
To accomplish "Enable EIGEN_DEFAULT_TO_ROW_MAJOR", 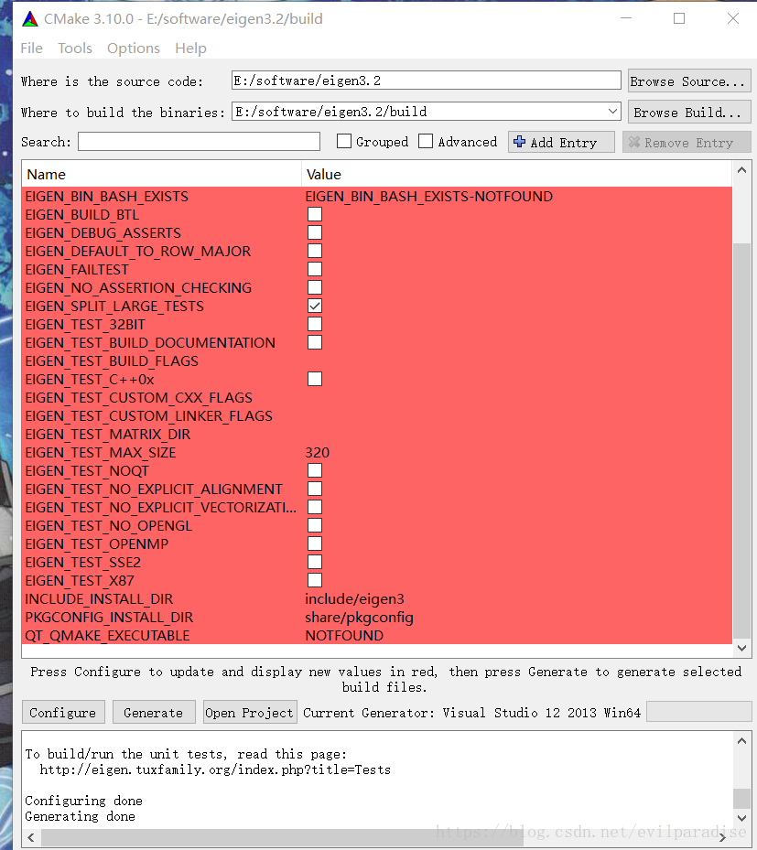I will 315,251.
